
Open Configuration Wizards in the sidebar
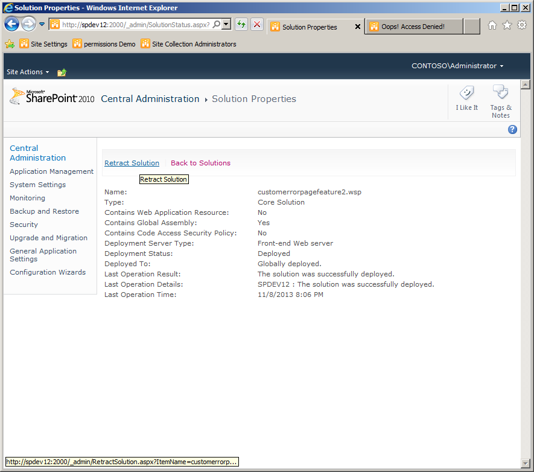[x=48, y=272]
